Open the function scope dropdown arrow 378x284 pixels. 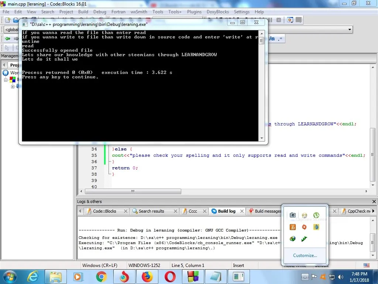click(x=350, y=30)
